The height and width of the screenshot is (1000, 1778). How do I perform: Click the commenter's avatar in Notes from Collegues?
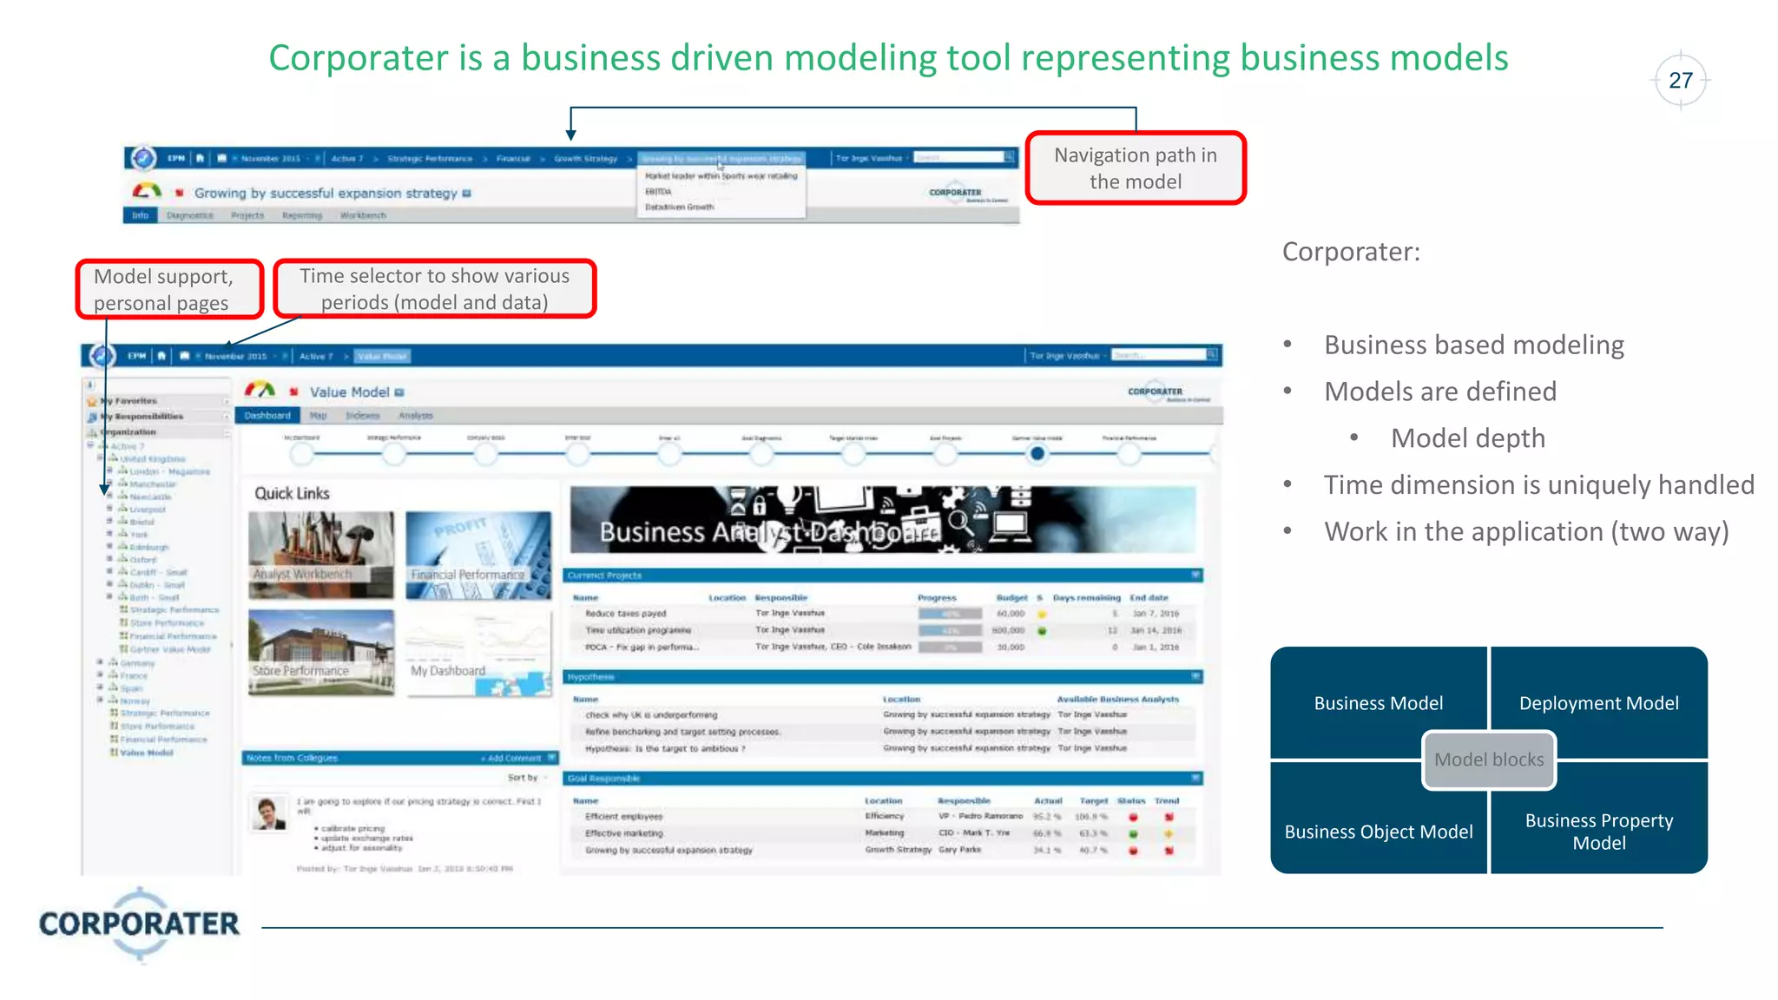269,813
